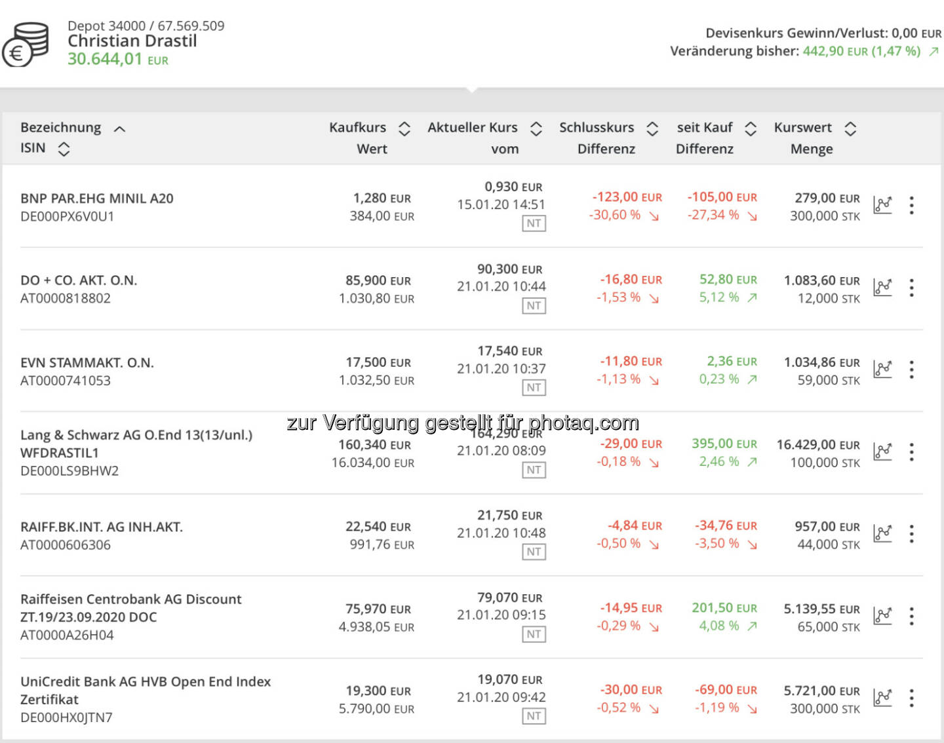Click the euro coins depot icon

[x=26, y=44]
